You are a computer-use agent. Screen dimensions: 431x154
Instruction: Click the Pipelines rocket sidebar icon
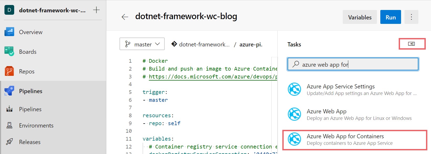pyautogui.click(x=9, y=91)
